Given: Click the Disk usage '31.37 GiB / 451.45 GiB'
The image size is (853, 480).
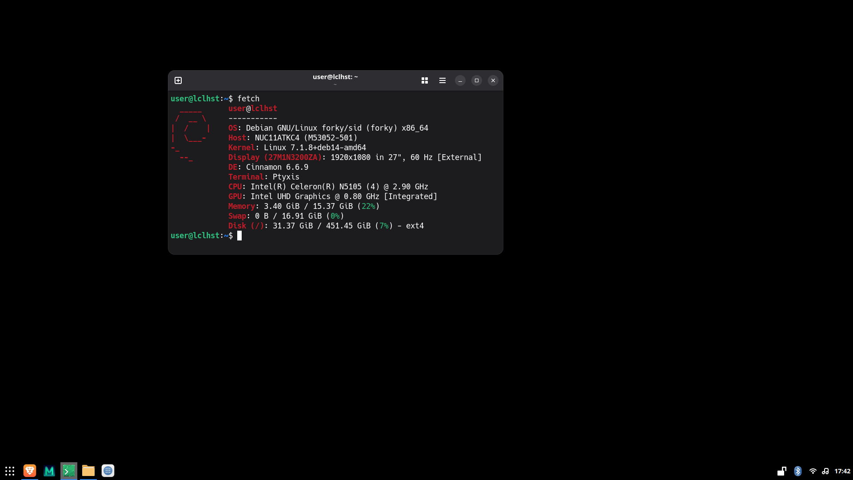Looking at the screenshot, I should click(x=322, y=226).
